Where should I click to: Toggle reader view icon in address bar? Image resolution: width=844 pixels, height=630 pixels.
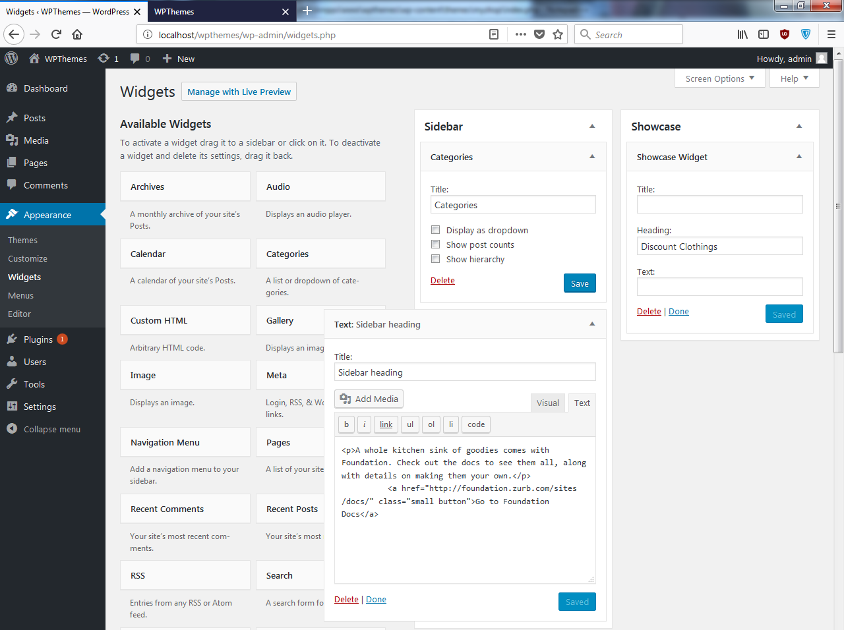[494, 34]
